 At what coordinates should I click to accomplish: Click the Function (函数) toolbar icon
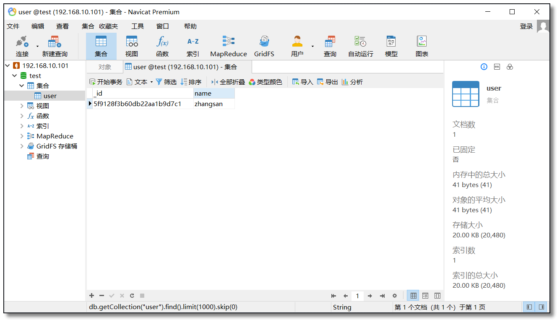162,46
